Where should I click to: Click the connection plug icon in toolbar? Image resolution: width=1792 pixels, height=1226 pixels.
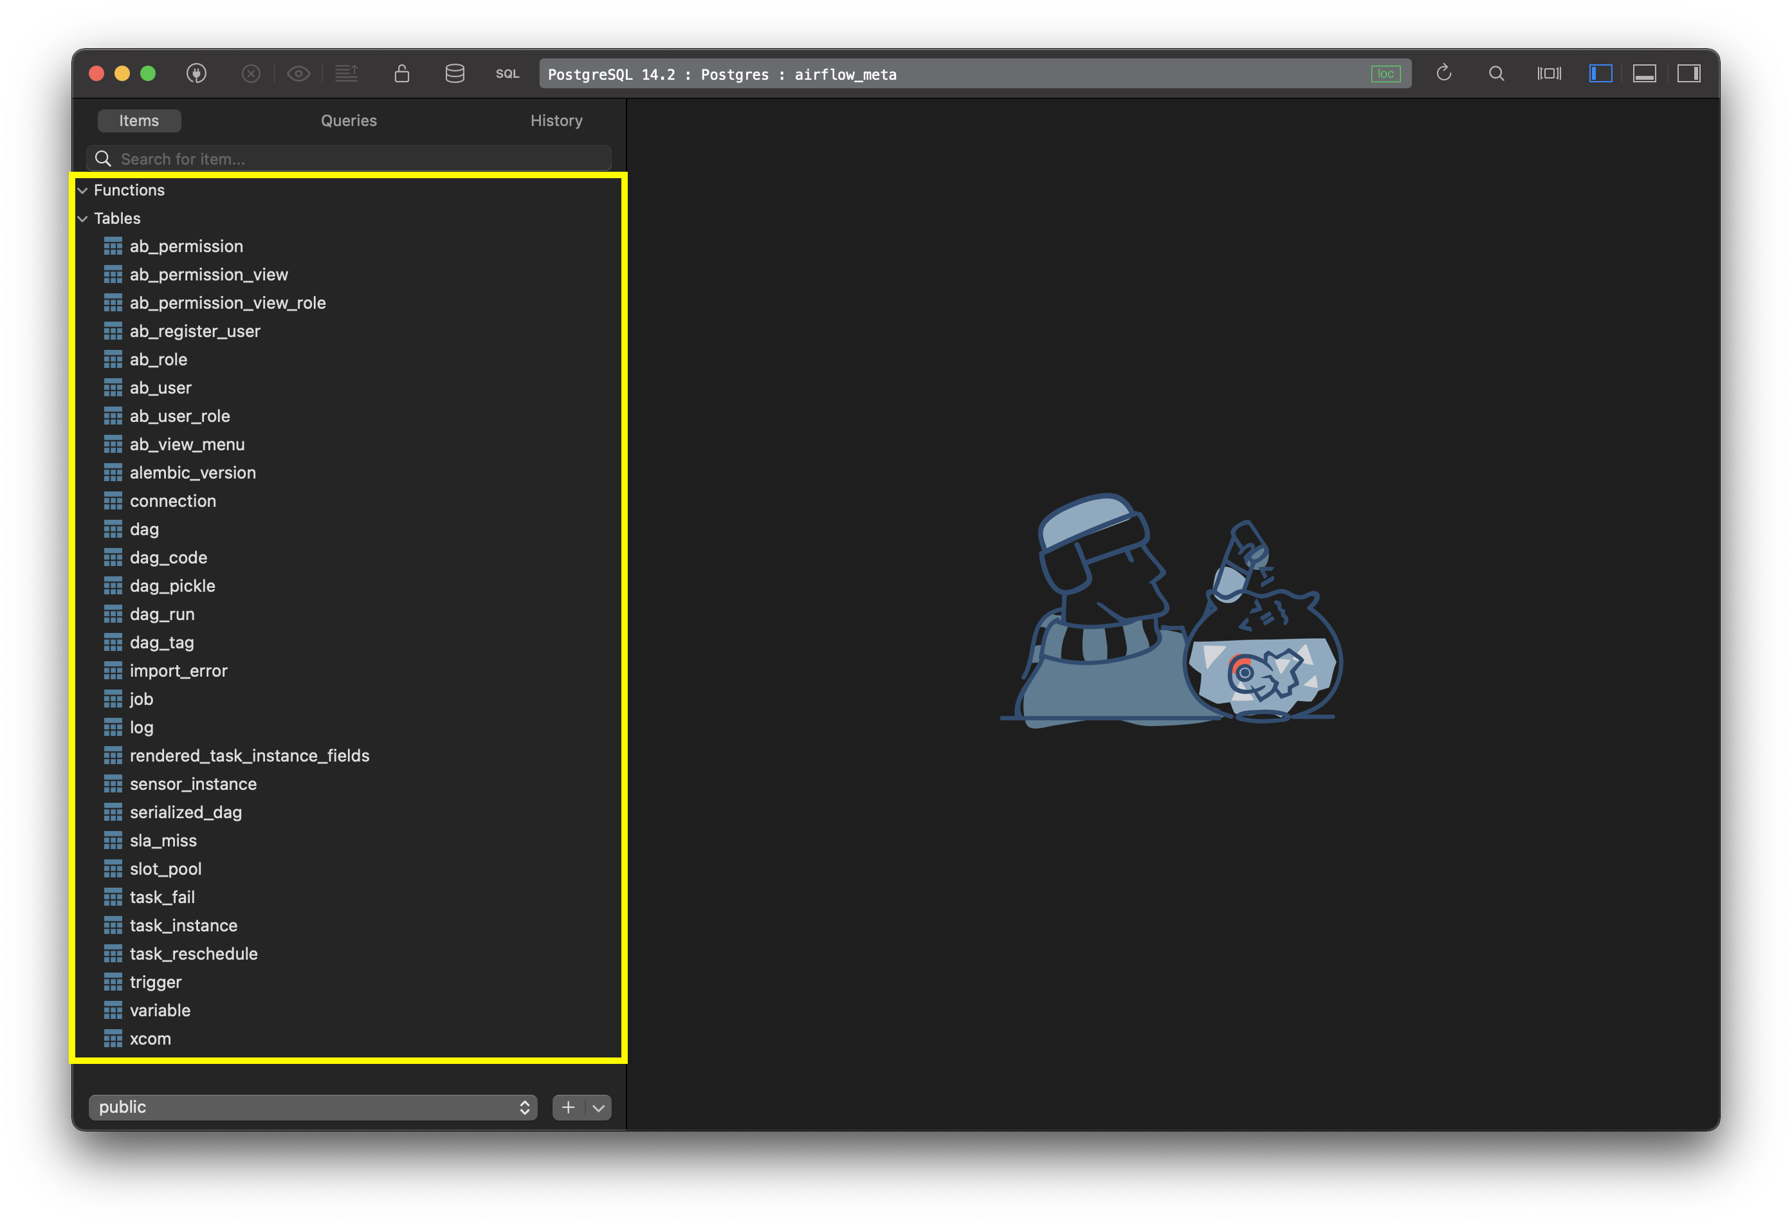pyautogui.click(x=197, y=74)
